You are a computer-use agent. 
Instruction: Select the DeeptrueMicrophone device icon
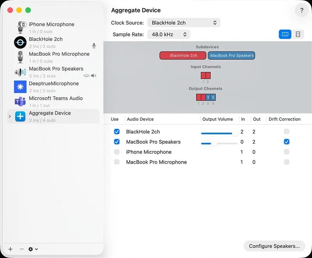point(20,86)
